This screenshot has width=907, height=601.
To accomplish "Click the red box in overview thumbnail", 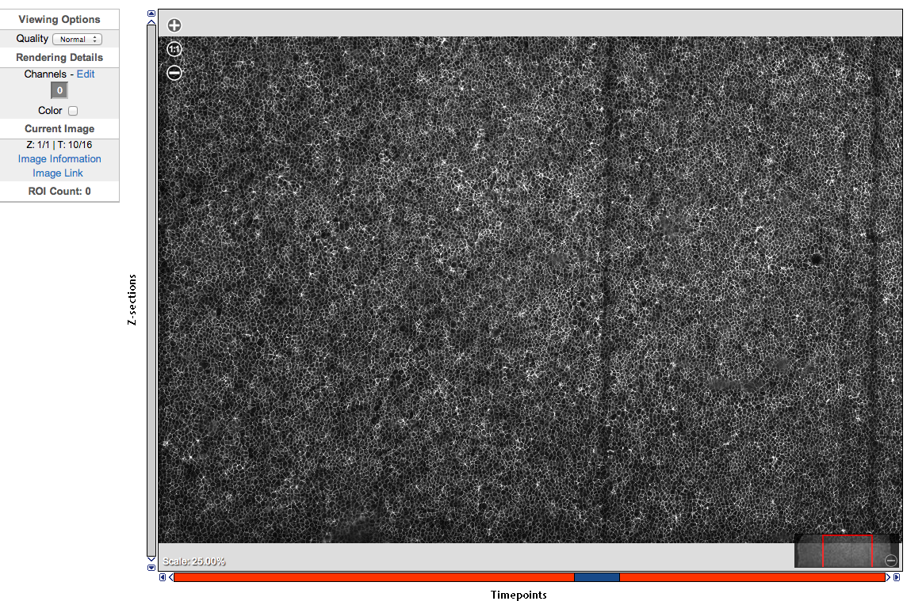I will [x=848, y=551].
